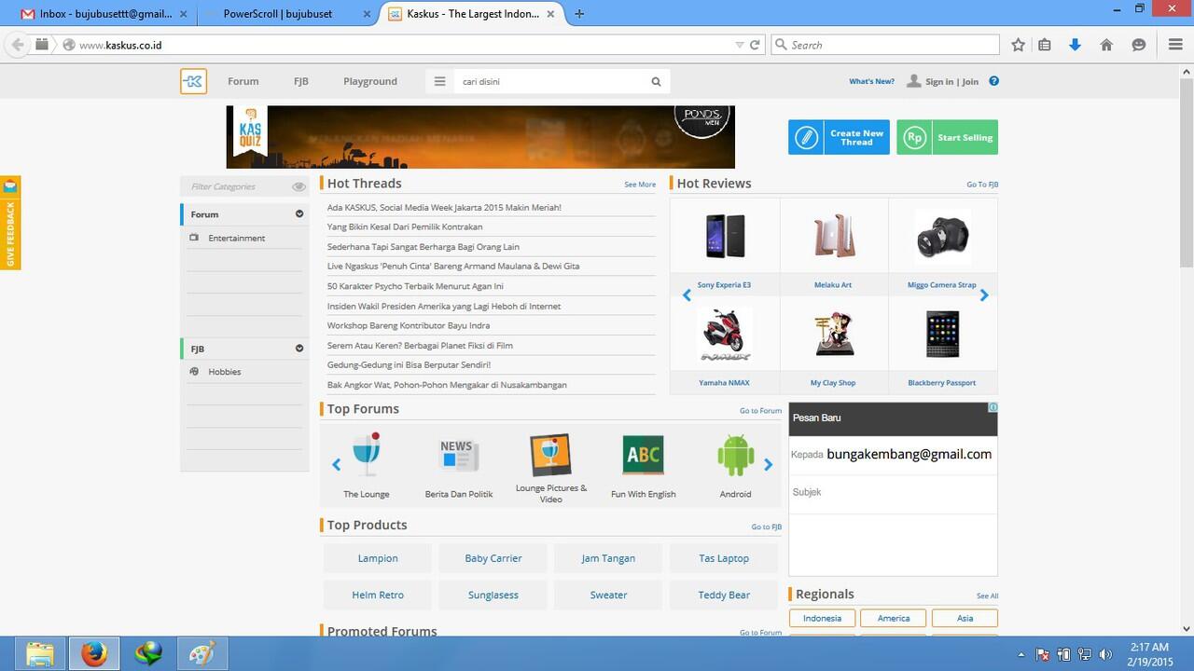Open the help question mark icon
The image size is (1194, 671).
click(993, 81)
